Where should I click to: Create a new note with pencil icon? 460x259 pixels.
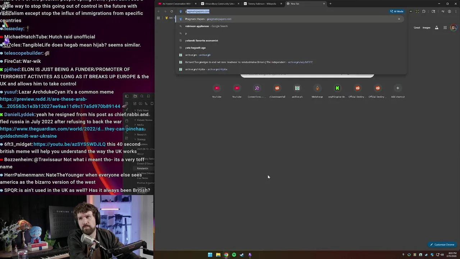(135, 104)
